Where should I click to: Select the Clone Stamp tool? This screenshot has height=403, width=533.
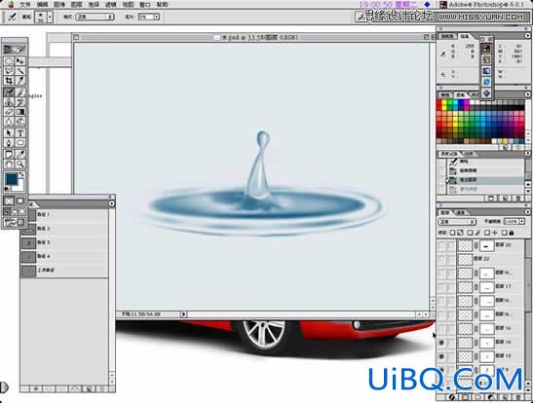click(9, 101)
